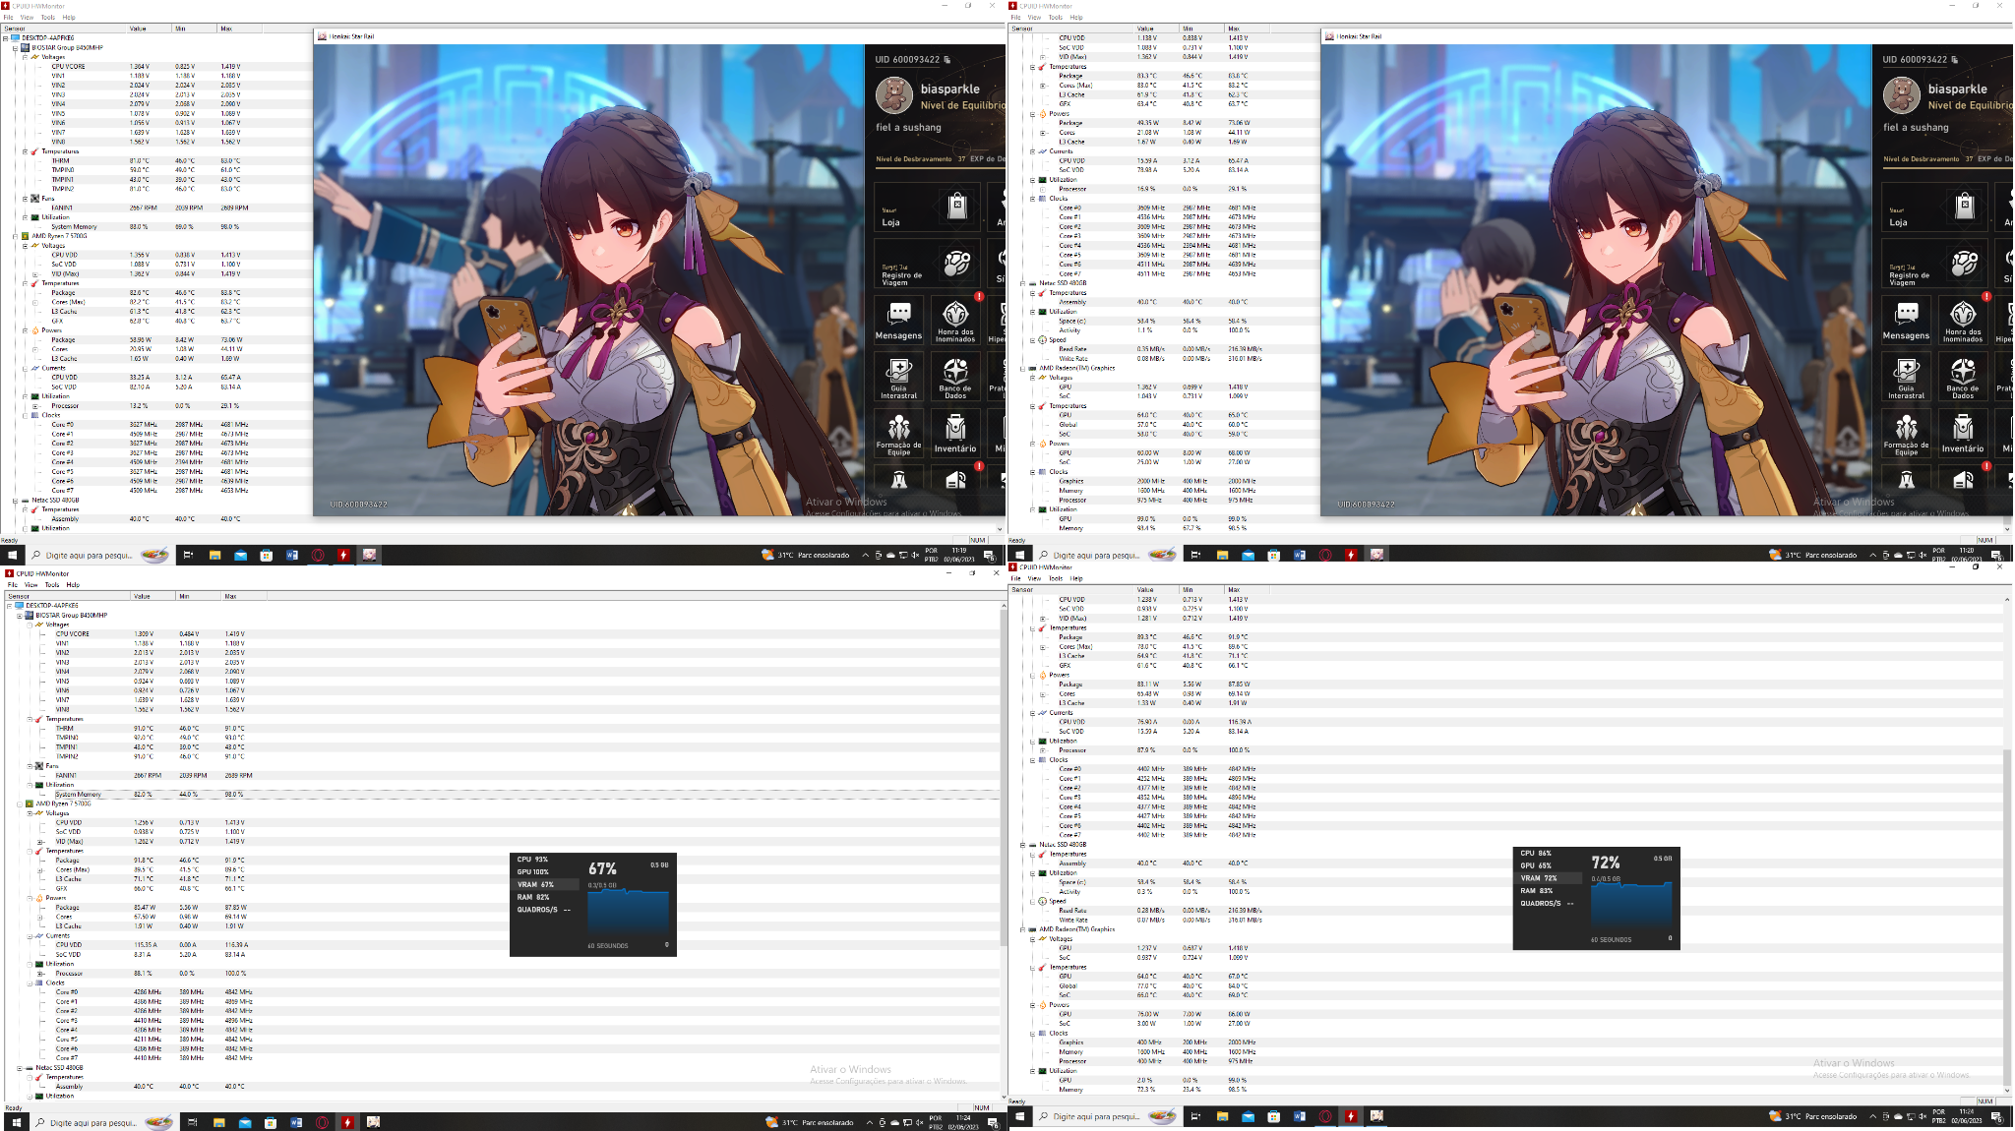Open Mensagens in the top-right game window
Viewport: 2015px width, 1131px height.
tap(1906, 321)
